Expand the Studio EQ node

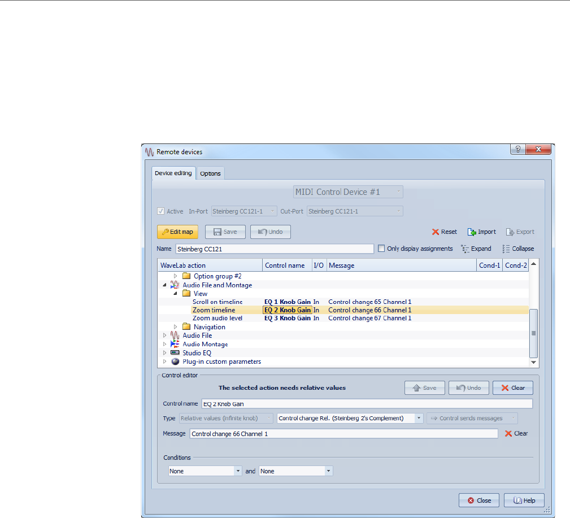pyautogui.click(x=165, y=352)
